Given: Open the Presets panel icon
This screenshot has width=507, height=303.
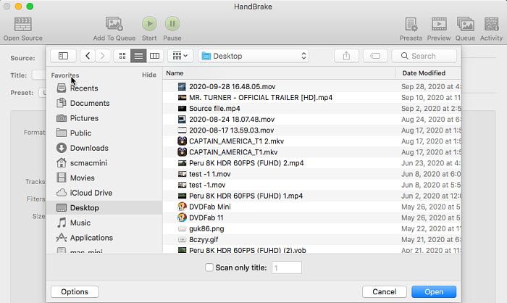Looking at the screenshot, I should coord(411,24).
